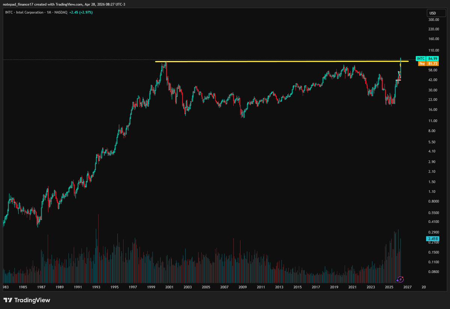
Task: Click the 11.00 price axis label
Action: [433, 121]
